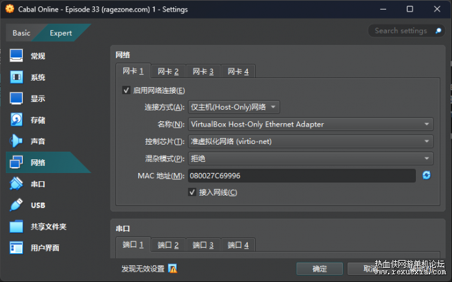Open the 存储 (Storage) disk icon
Viewport: 452px width, 282px height.
16,119
